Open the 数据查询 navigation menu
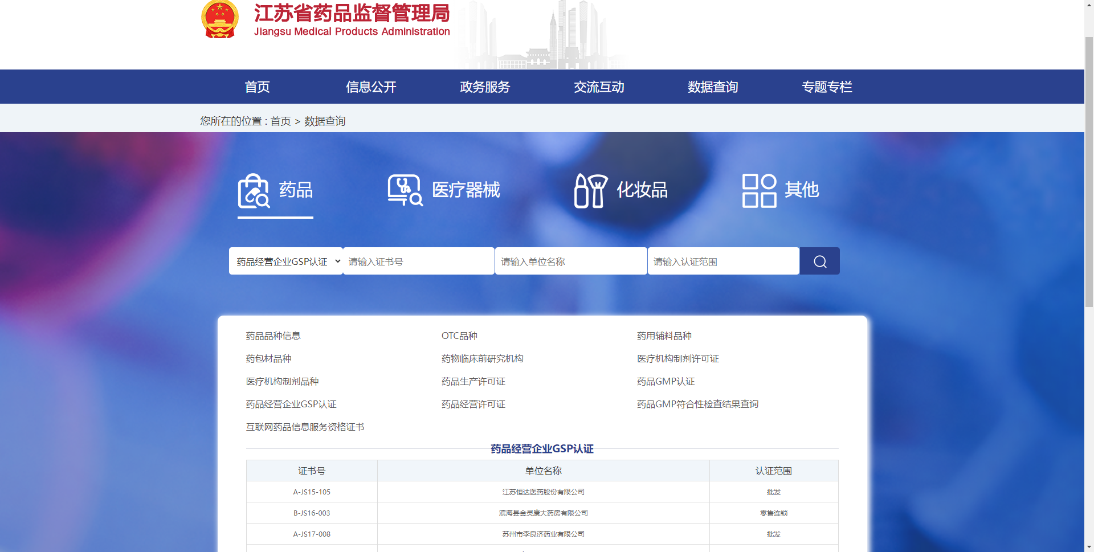The width and height of the screenshot is (1094, 552). pyautogui.click(x=712, y=87)
